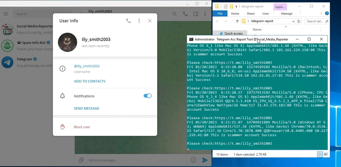Image resolution: width=341 pixels, height=167 pixels.
Task: Refresh the Explorer folder
Action: pos(299,21)
